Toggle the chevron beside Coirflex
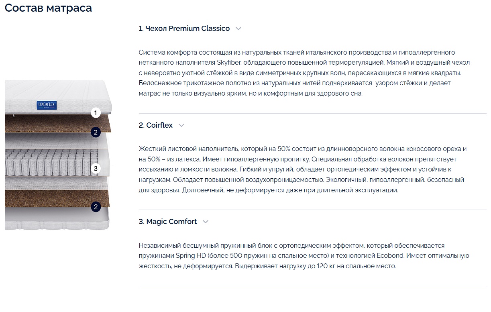Viewport: 491px width, 312px height. pyautogui.click(x=181, y=125)
